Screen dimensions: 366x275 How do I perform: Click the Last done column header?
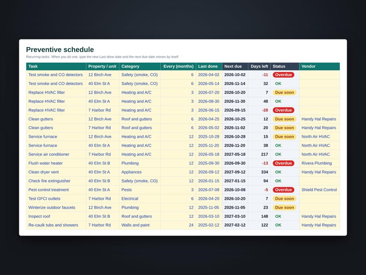tap(209, 66)
